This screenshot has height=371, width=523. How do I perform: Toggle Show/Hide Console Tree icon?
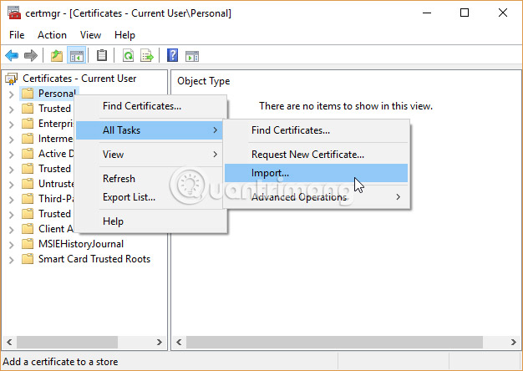click(x=77, y=55)
